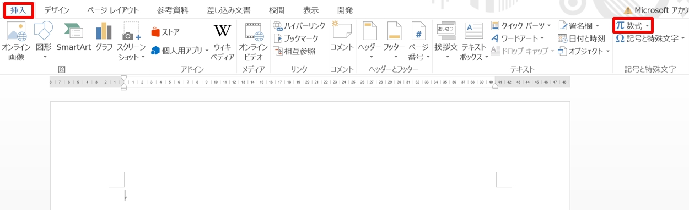The image size is (689, 210).
Task: Expand the ワードアート dropdown arrow
Action: (x=542, y=39)
